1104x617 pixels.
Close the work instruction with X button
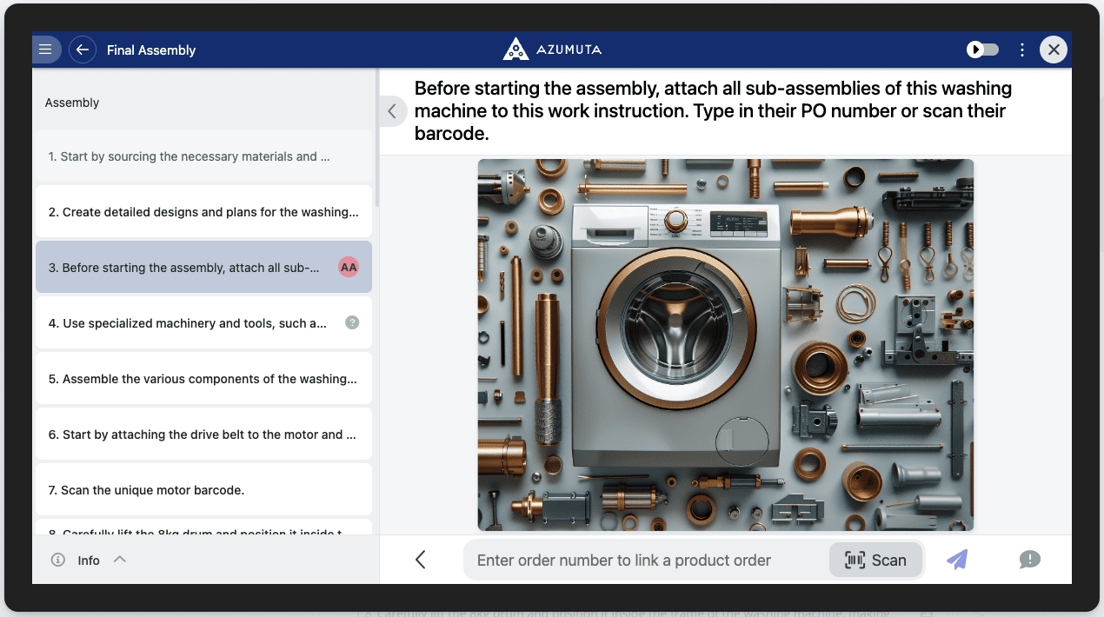[1054, 50]
